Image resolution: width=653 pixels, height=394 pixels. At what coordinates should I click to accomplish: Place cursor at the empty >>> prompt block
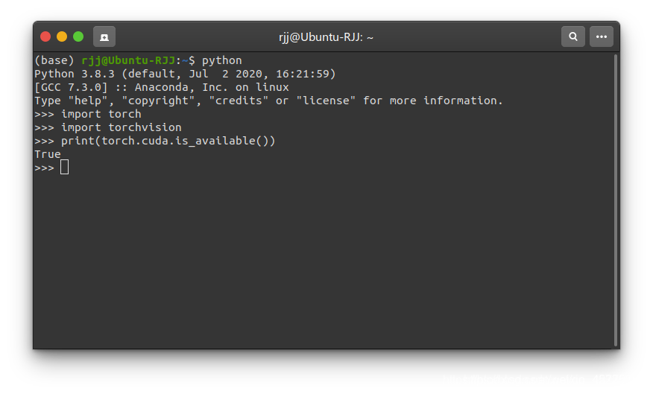(x=65, y=168)
